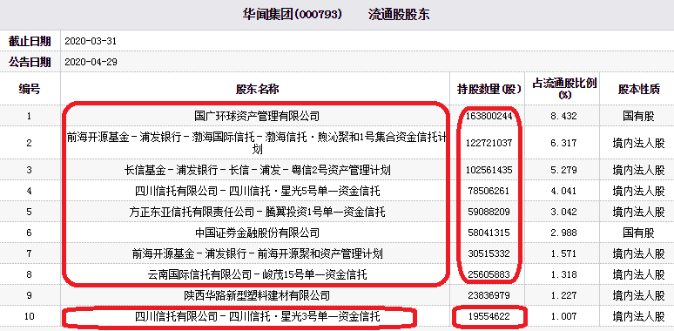Click share count 102561435

489,170
